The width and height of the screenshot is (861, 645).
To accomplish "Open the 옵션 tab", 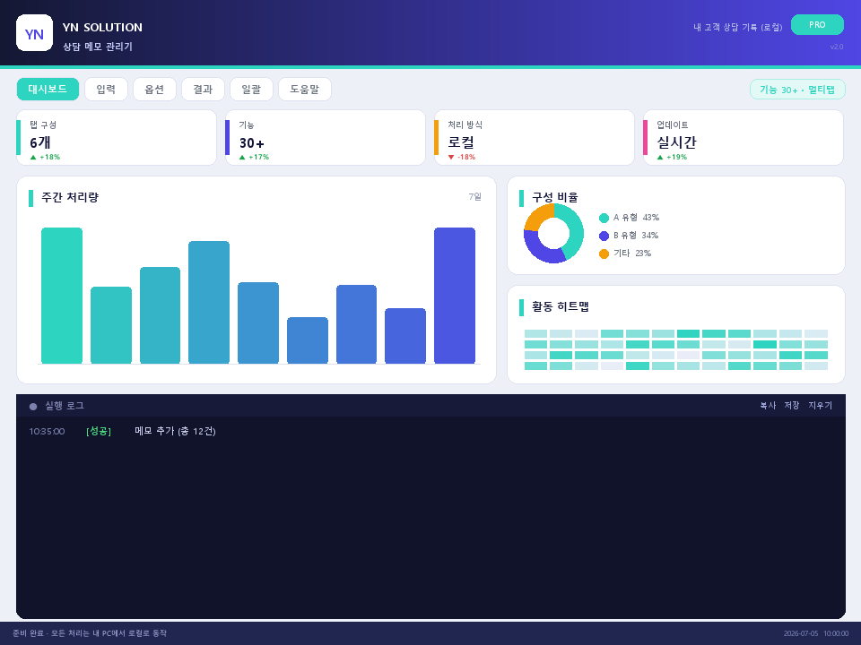I will [154, 89].
